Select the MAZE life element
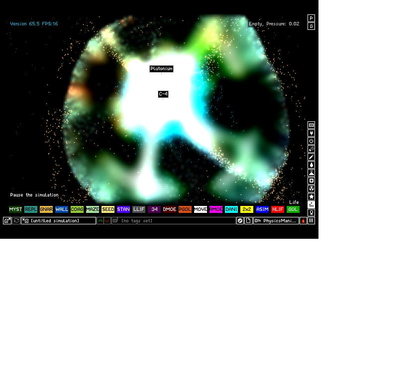 coord(93,209)
